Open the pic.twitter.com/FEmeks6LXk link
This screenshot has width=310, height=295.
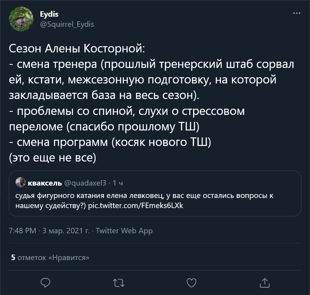(135, 205)
